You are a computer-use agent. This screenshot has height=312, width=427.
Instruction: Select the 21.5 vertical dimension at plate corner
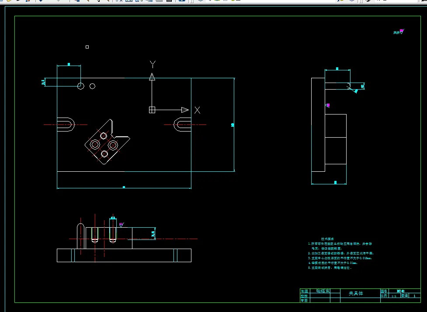point(43,82)
